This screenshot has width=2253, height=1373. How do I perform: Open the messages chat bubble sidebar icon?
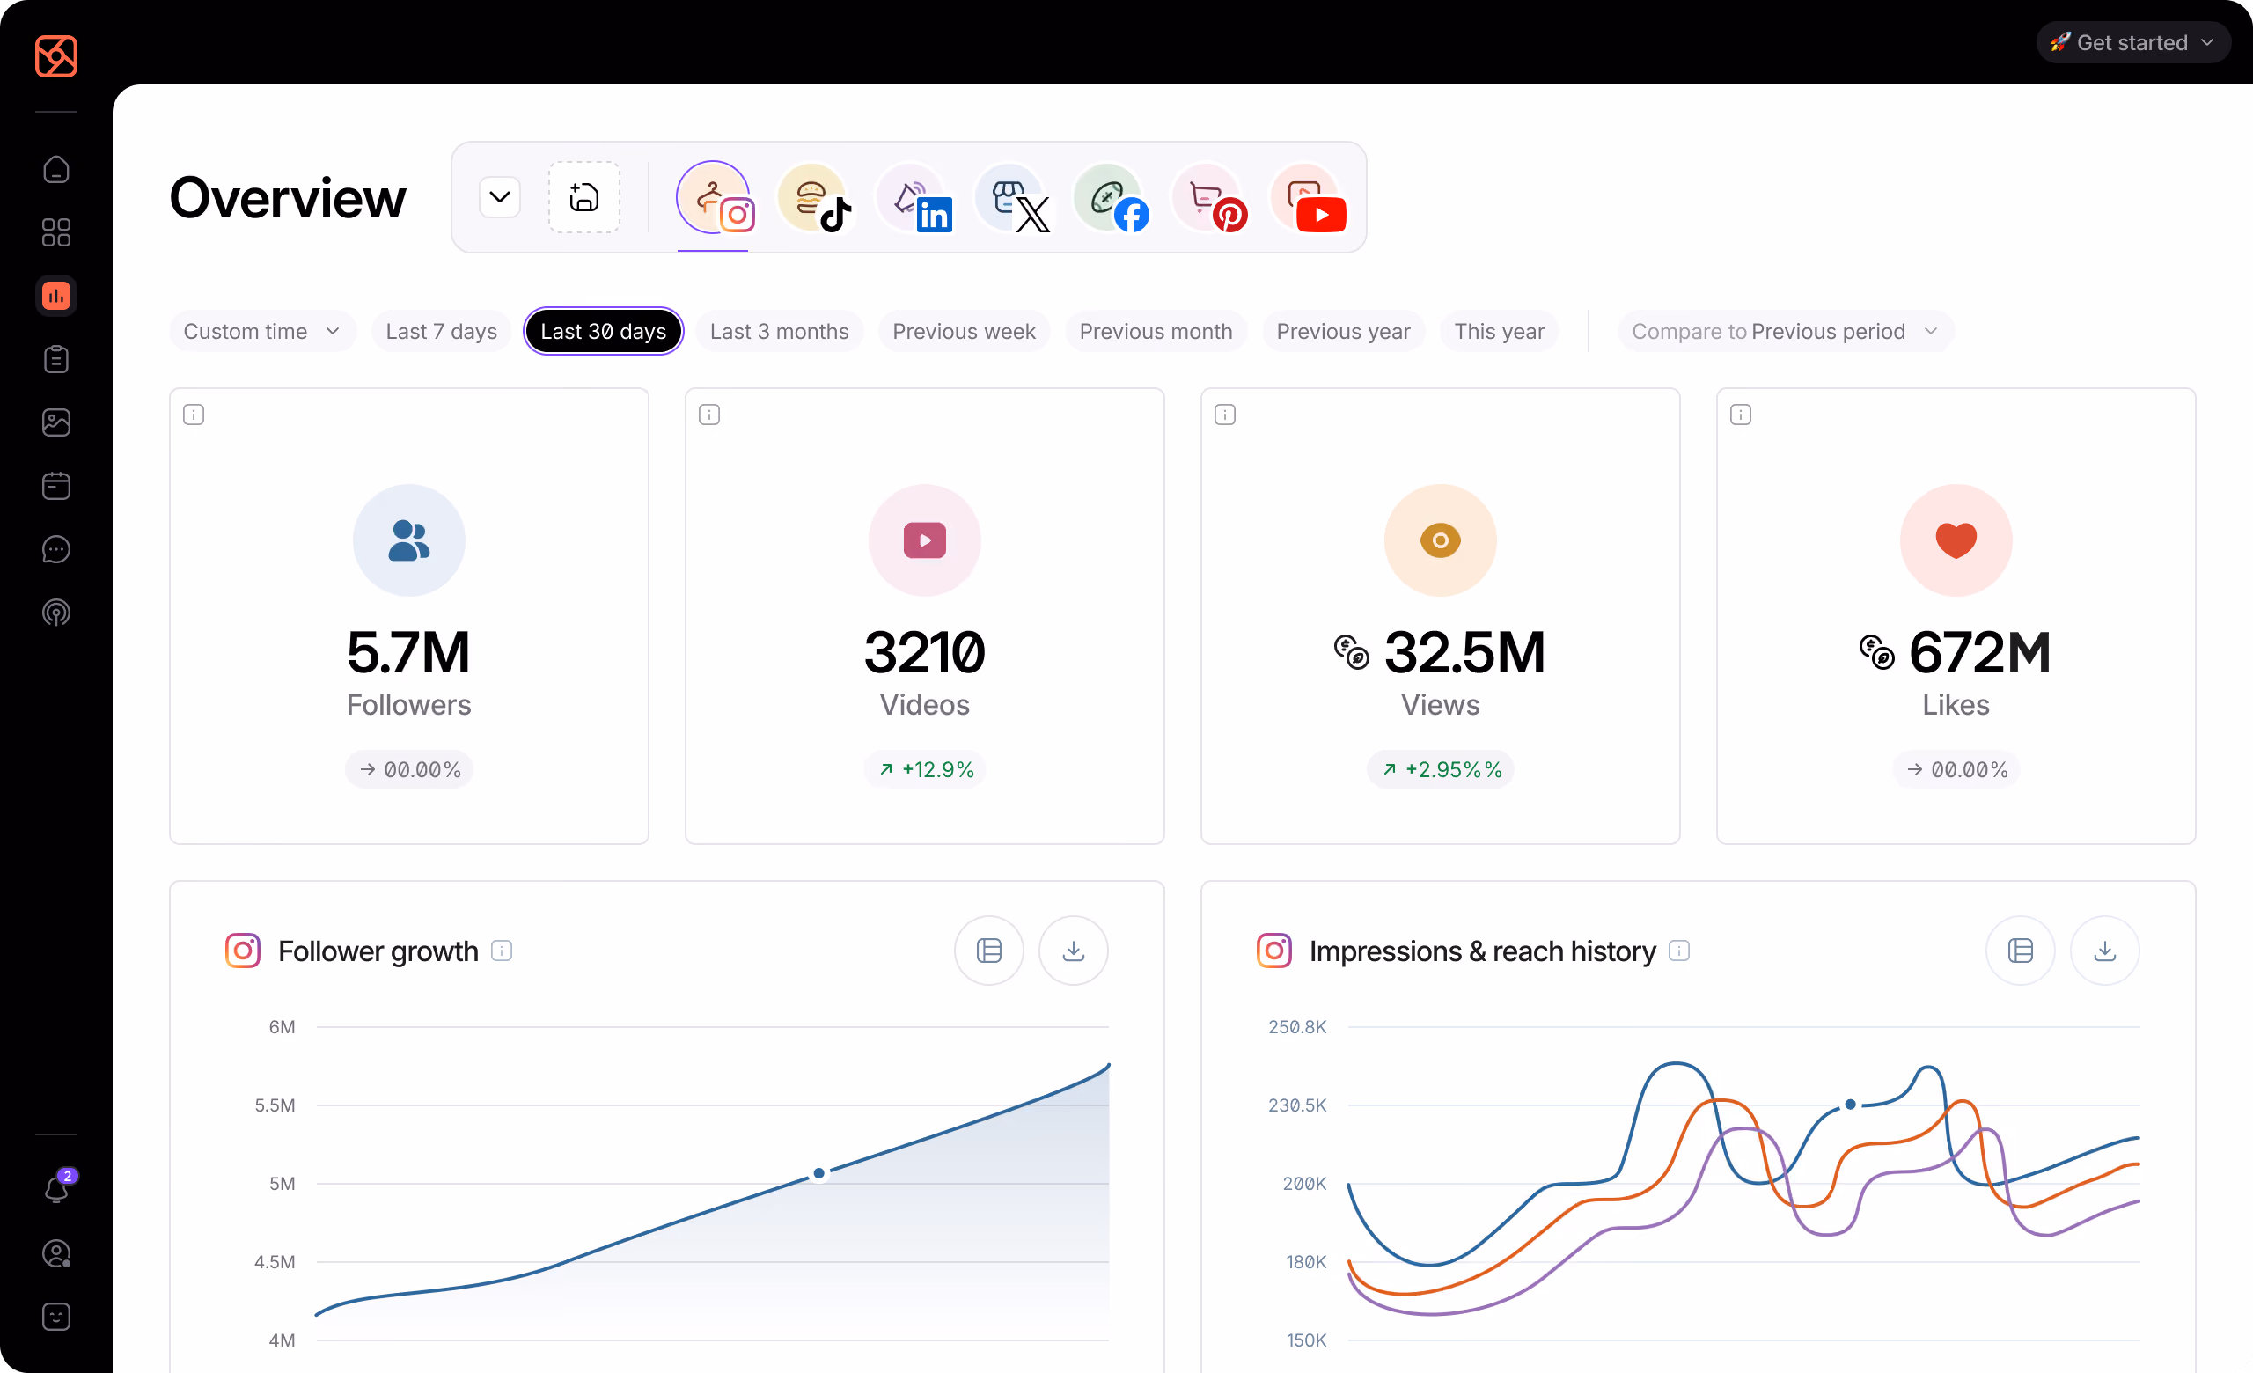tap(55, 549)
